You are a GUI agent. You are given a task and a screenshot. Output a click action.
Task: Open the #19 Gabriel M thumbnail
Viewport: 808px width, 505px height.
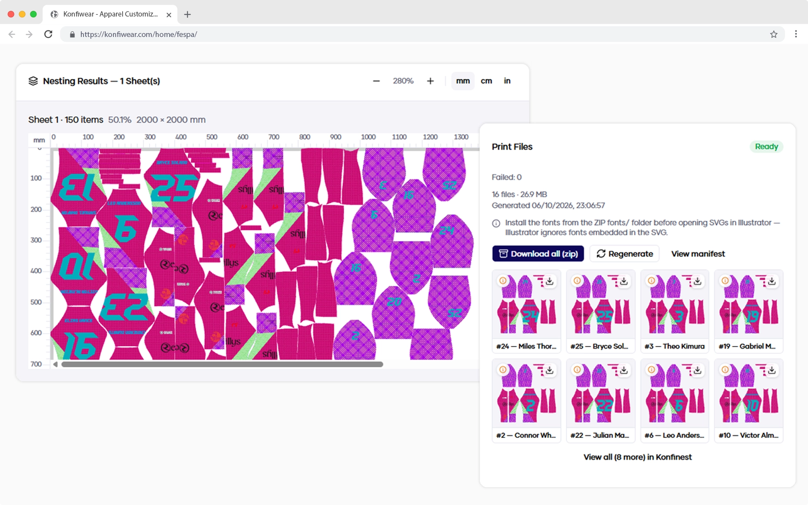pyautogui.click(x=749, y=304)
